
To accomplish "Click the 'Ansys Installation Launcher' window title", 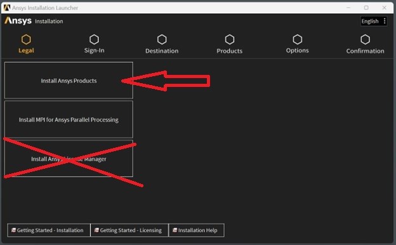I will (x=45, y=8).
